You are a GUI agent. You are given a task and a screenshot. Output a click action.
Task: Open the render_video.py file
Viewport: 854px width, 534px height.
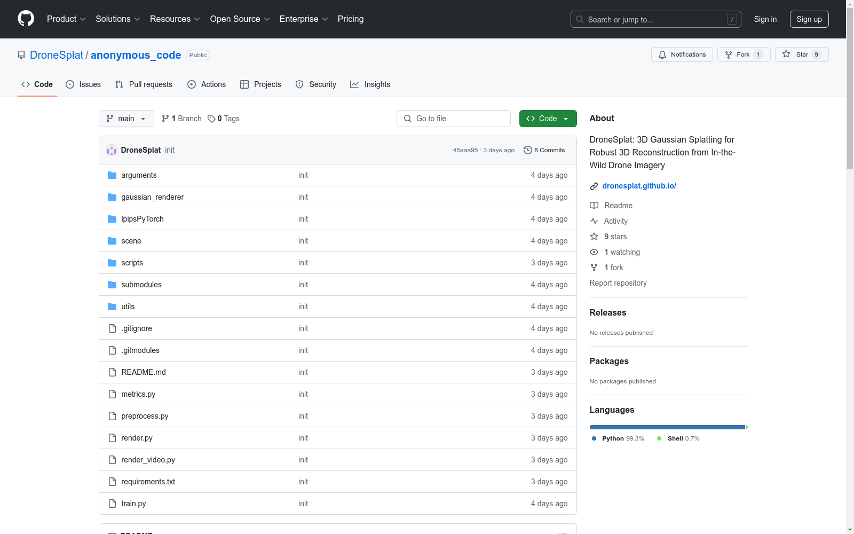tap(148, 460)
